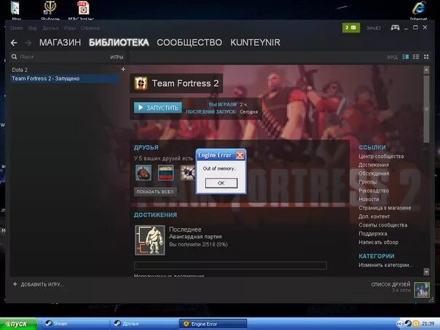Open first friend avatar with bearded face
Screen dimensions: 440x330
click(x=144, y=173)
